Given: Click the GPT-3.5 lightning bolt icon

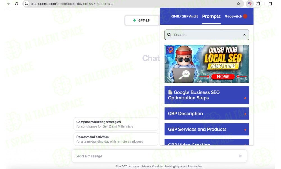Looking at the screenshot, I should (x=135, y=20).
